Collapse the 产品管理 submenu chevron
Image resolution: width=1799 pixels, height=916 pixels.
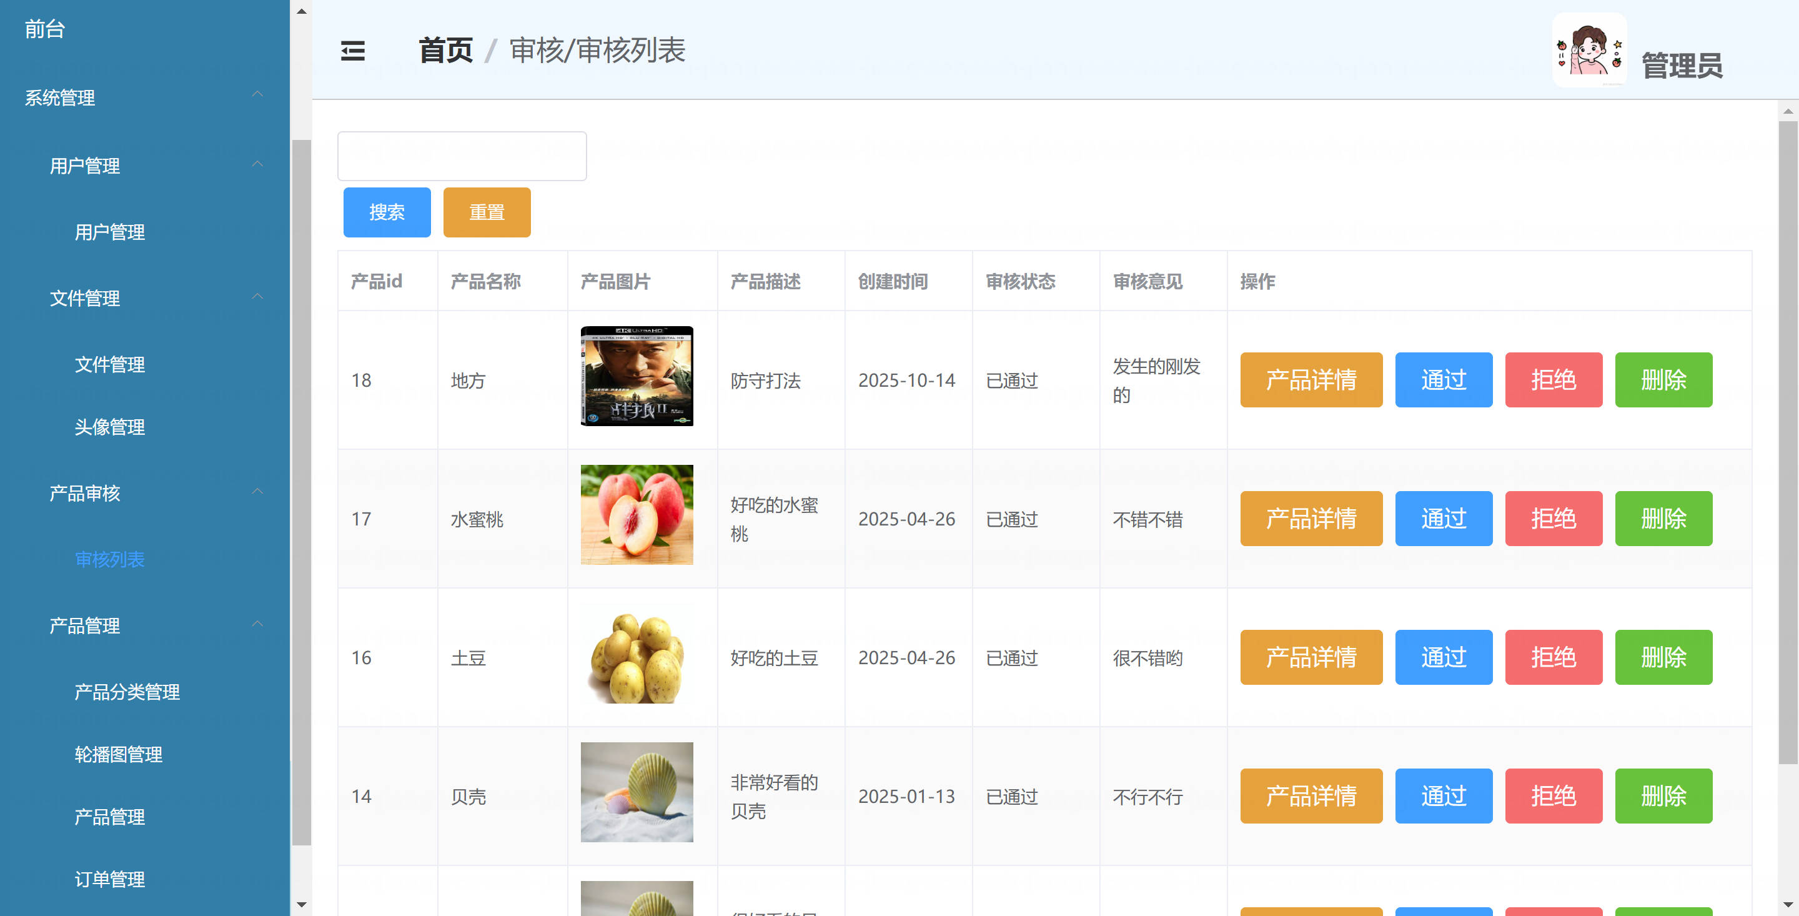click(258, 624)
